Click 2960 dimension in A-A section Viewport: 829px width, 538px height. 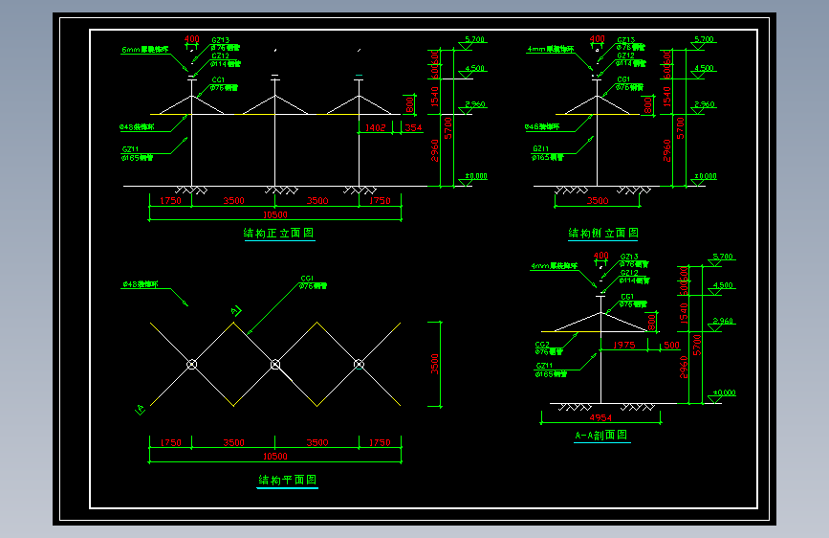(x=684, y=367)
